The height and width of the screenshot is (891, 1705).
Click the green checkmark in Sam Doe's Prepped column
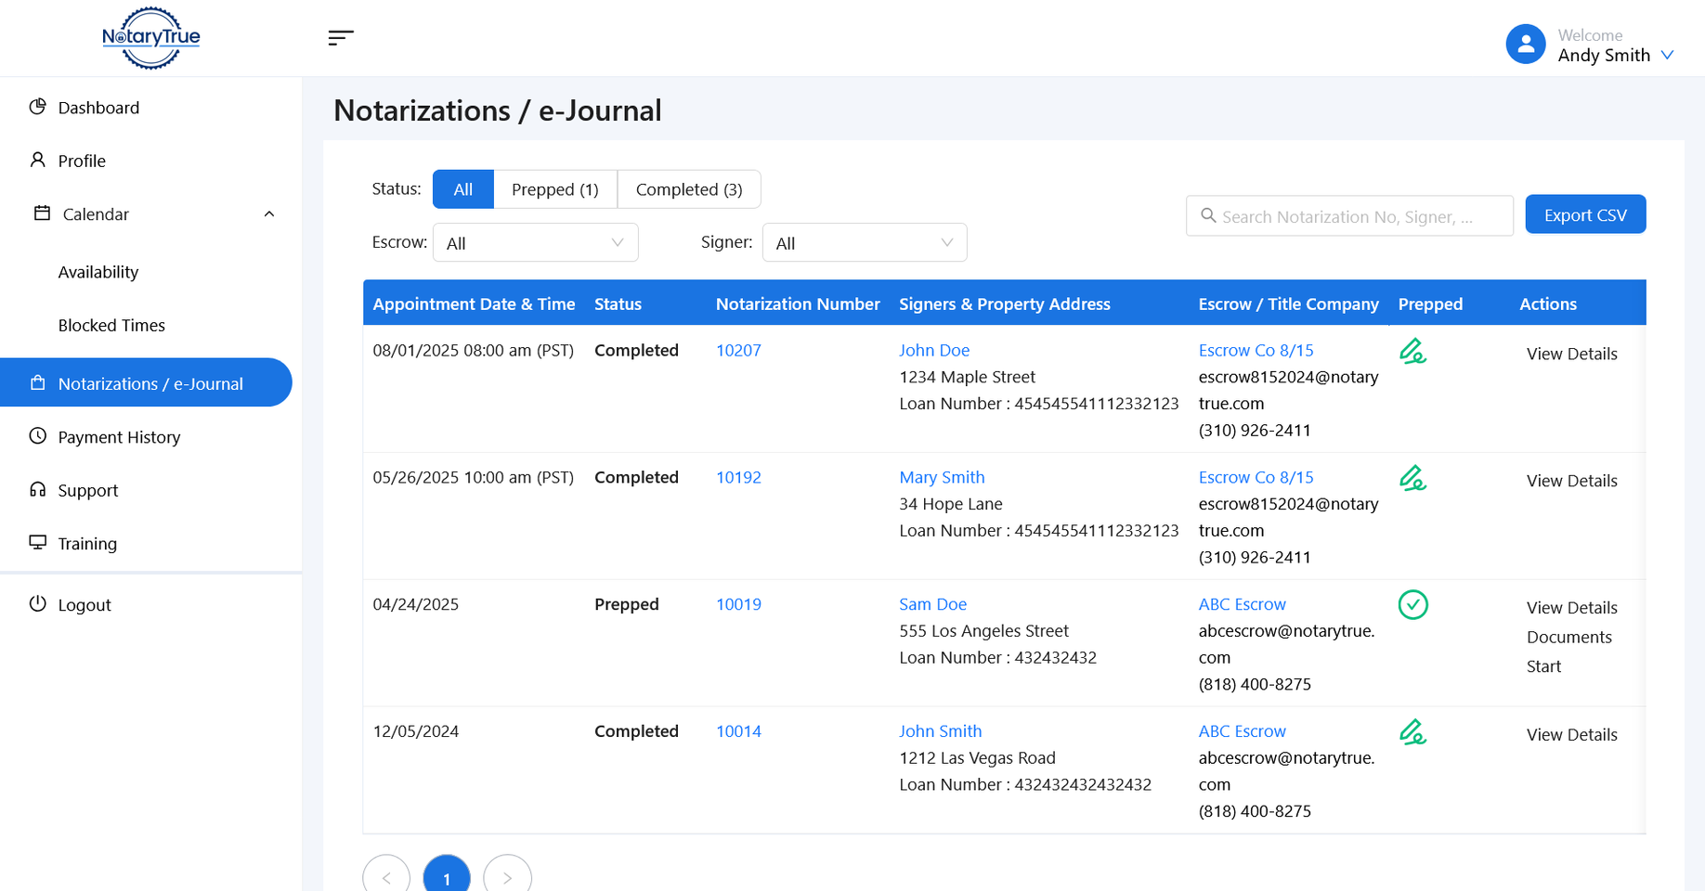(x=1413, y=604)
